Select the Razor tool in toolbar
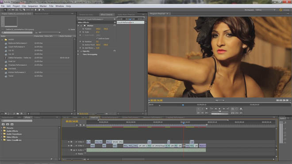The height and width of the screenshot is (164, 292). pos(24,10)
